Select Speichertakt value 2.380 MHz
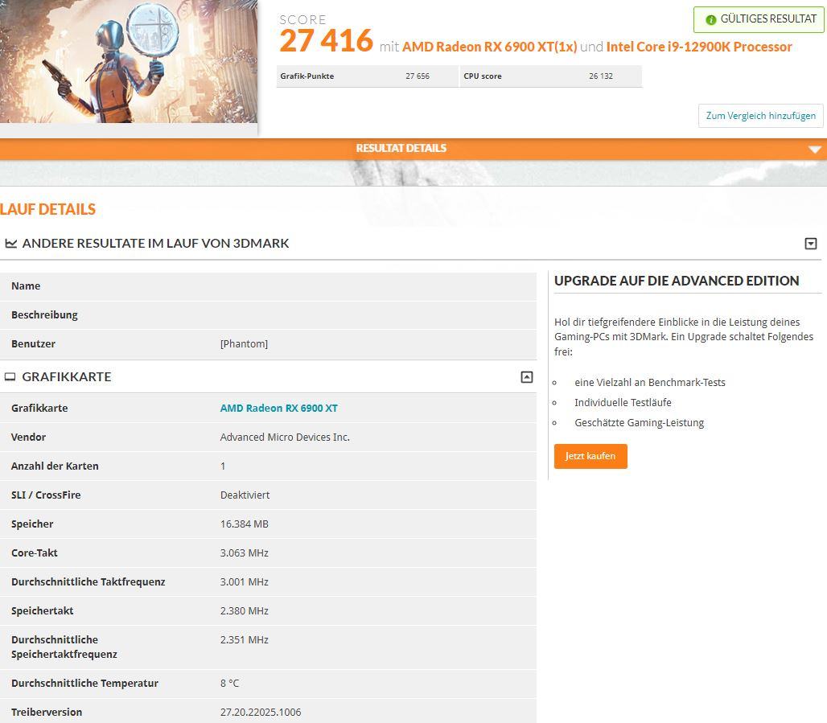This screenshot has width=827, height=723. tap(245, 611)
